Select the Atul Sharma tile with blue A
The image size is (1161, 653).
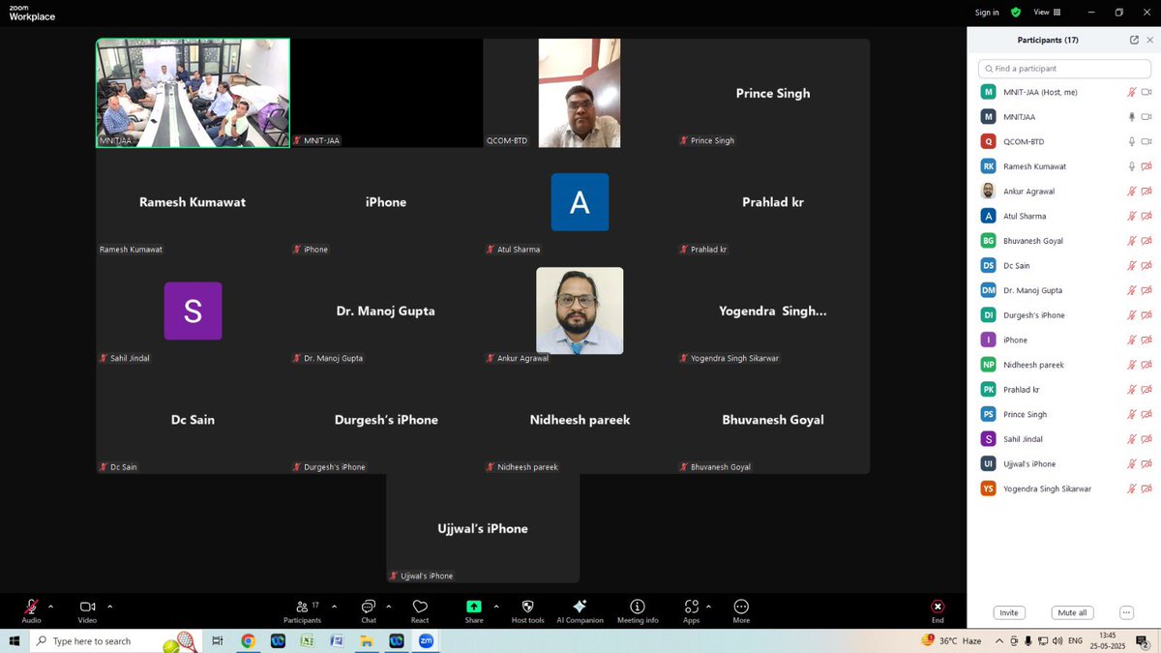580,202
